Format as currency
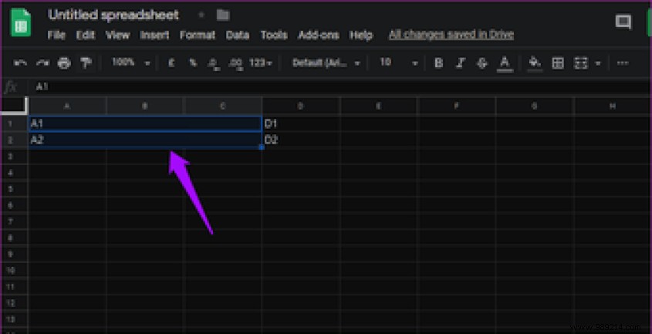The width and height of the screenshot is (652, 334). pos(171,62)
